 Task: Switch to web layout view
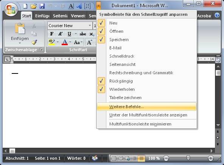tap(128, 158)
